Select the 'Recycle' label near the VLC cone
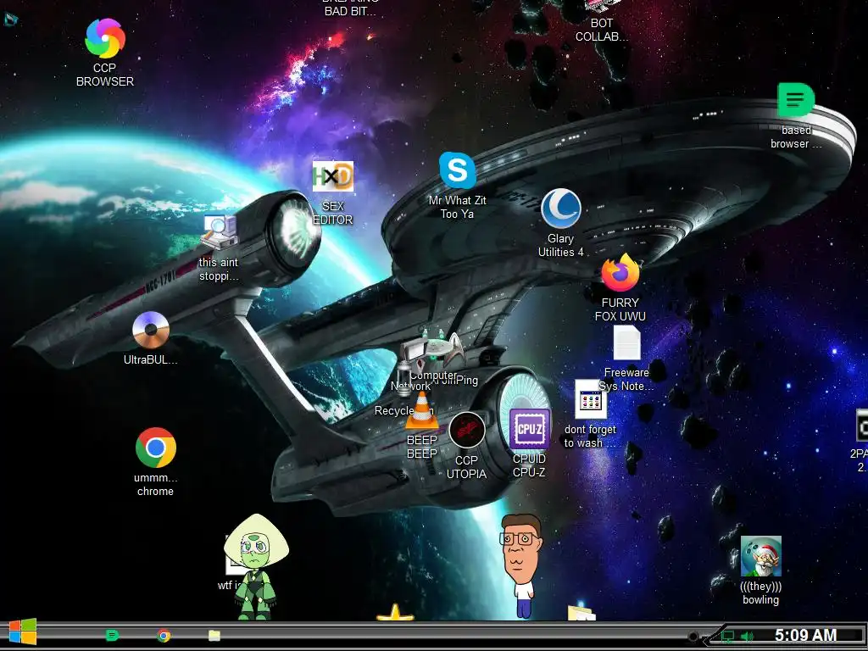 tap(394, 411)
